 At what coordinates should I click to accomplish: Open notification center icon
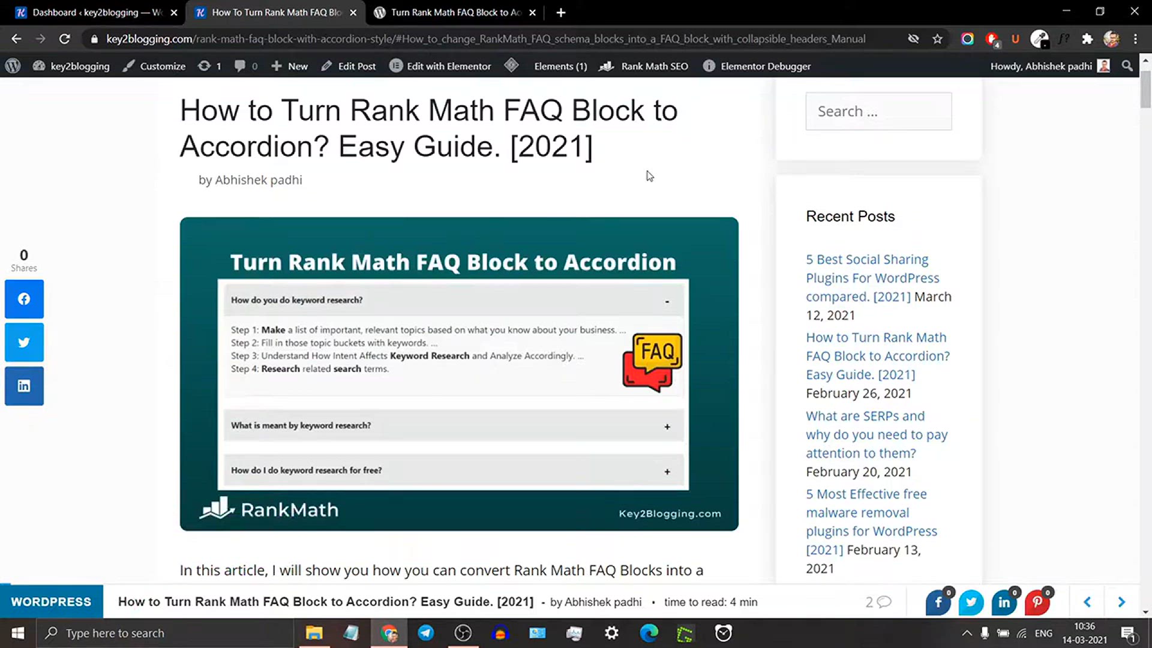pyautogui.click(x=1129, y=633)
